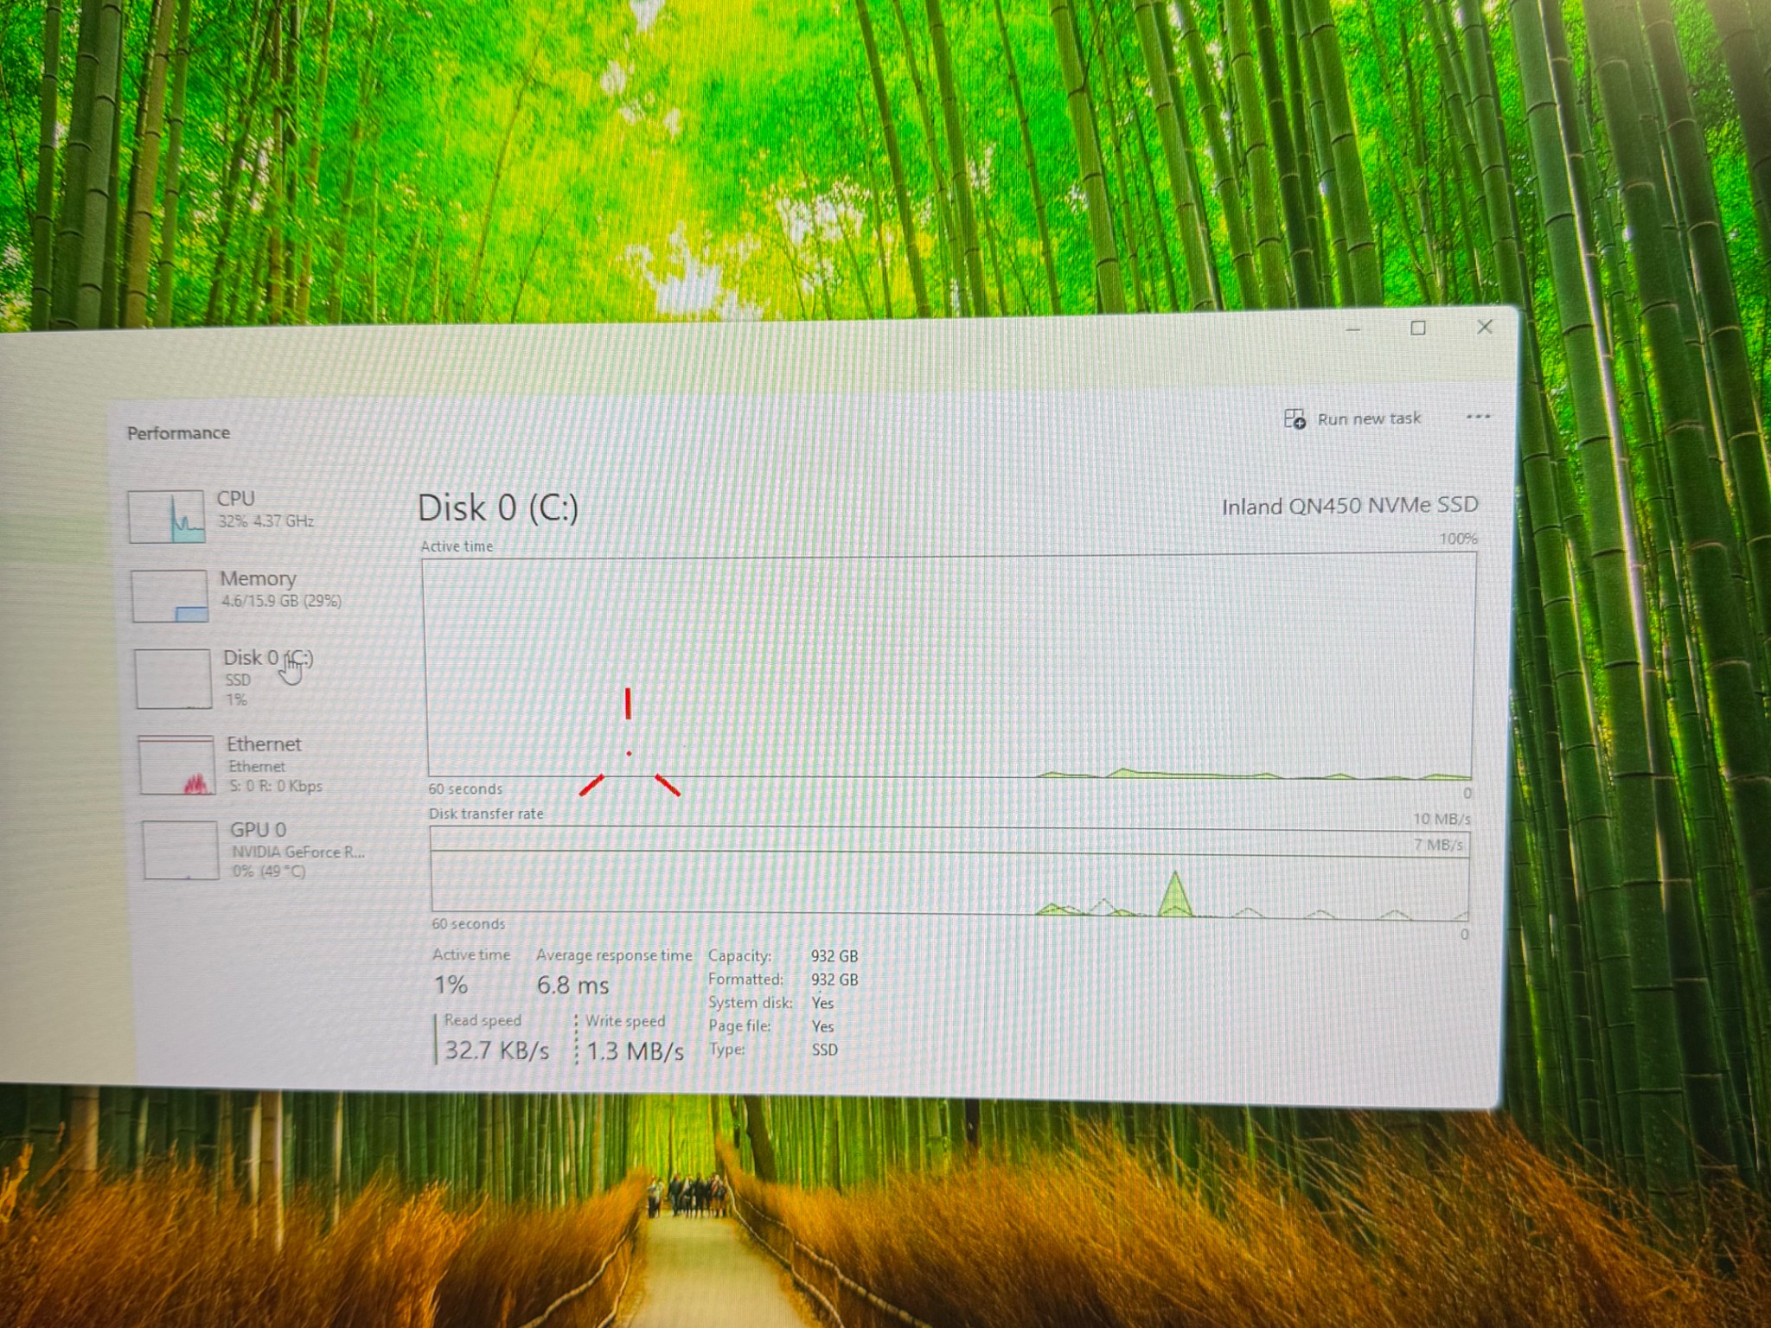Open the three-dot more options menu
This screenshot has width=1771, height=1328.
point(1478,417)
